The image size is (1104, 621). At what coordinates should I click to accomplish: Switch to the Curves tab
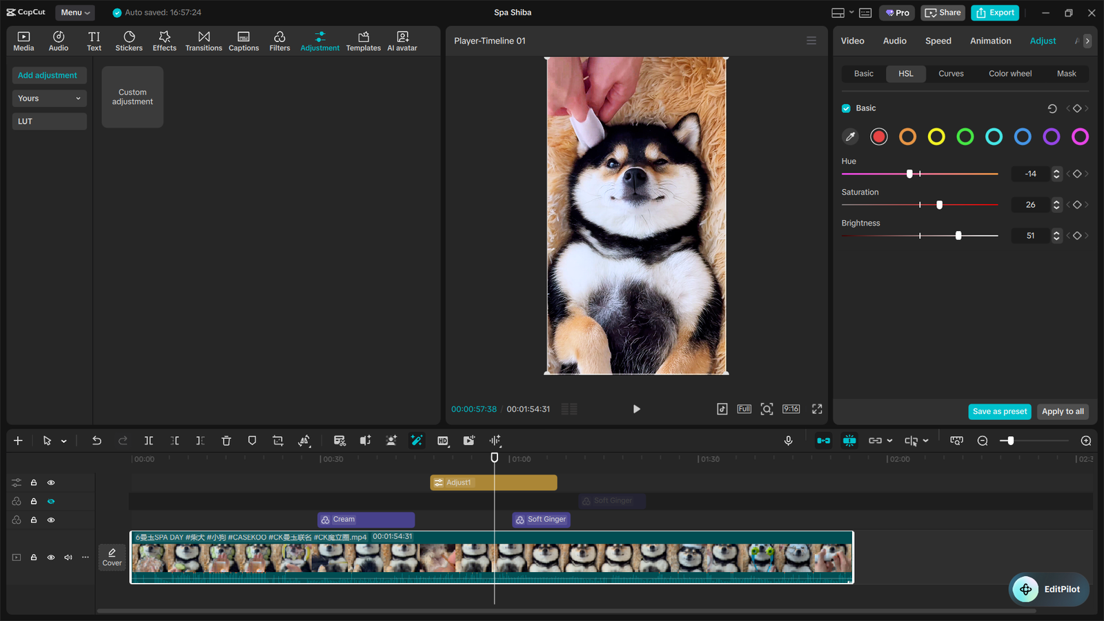pyautogui.click(x=951, y=73)
